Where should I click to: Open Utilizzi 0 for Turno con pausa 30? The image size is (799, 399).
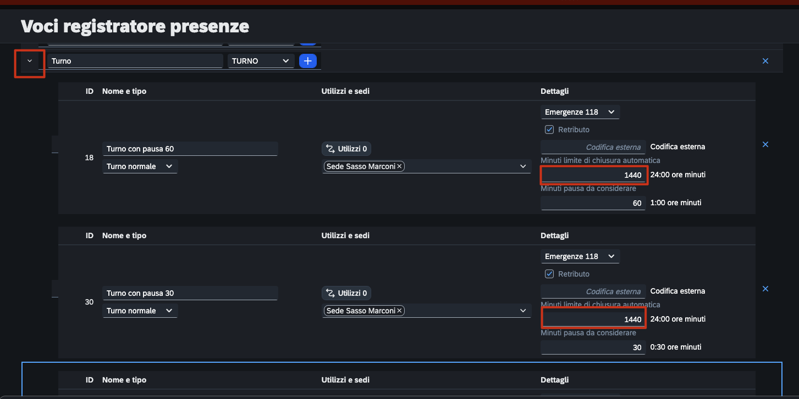pos(346,293)
